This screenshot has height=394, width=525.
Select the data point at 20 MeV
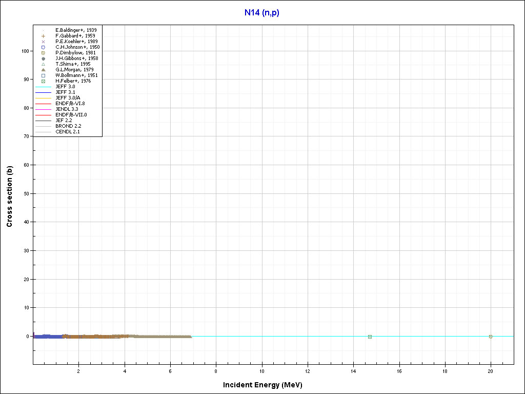point(491,337)
